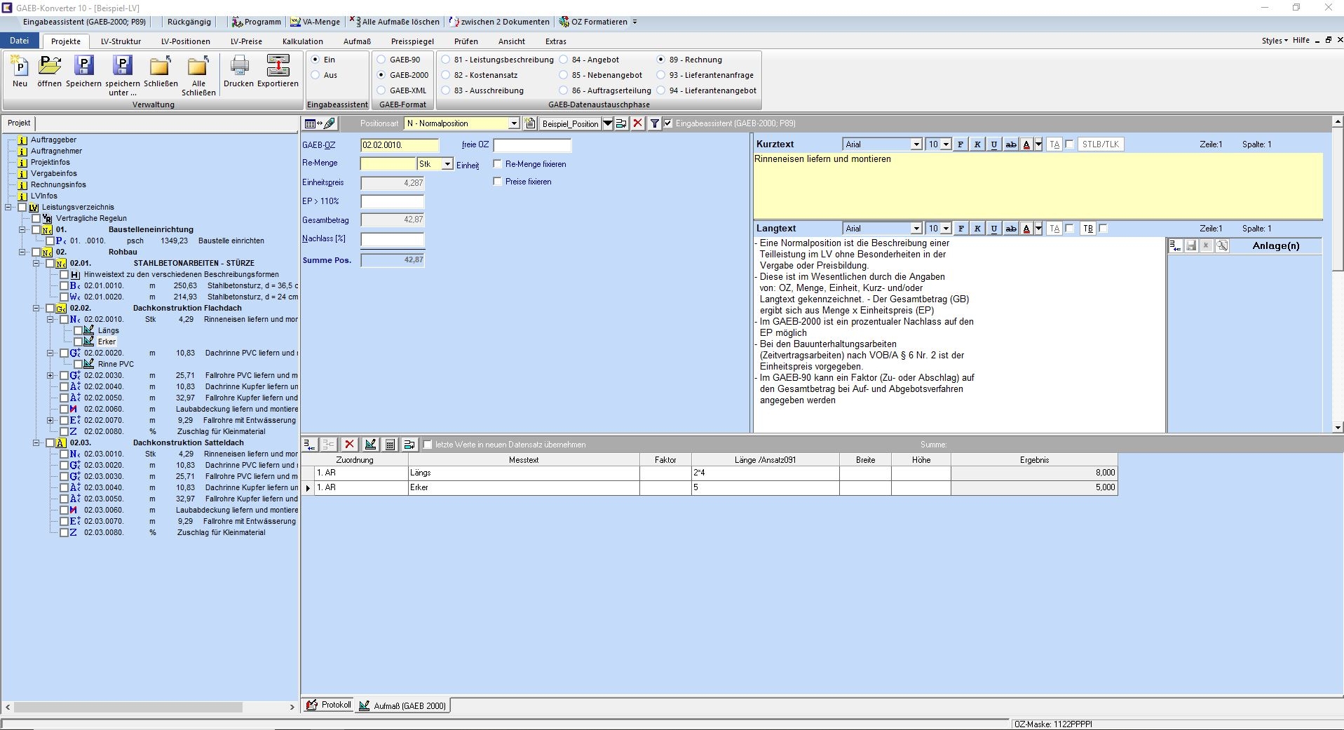Viewport: 1344px width, 730px height.
Task: Click magnifier icon in Anlage(n) panel
Action: tap(1222, 245)
